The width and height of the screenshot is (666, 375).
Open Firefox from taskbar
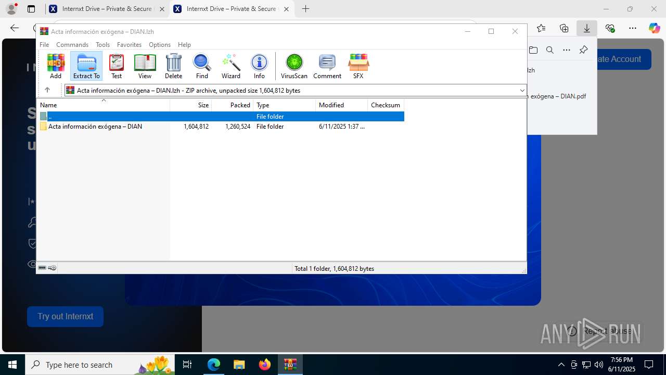click(x=265, y=365)
